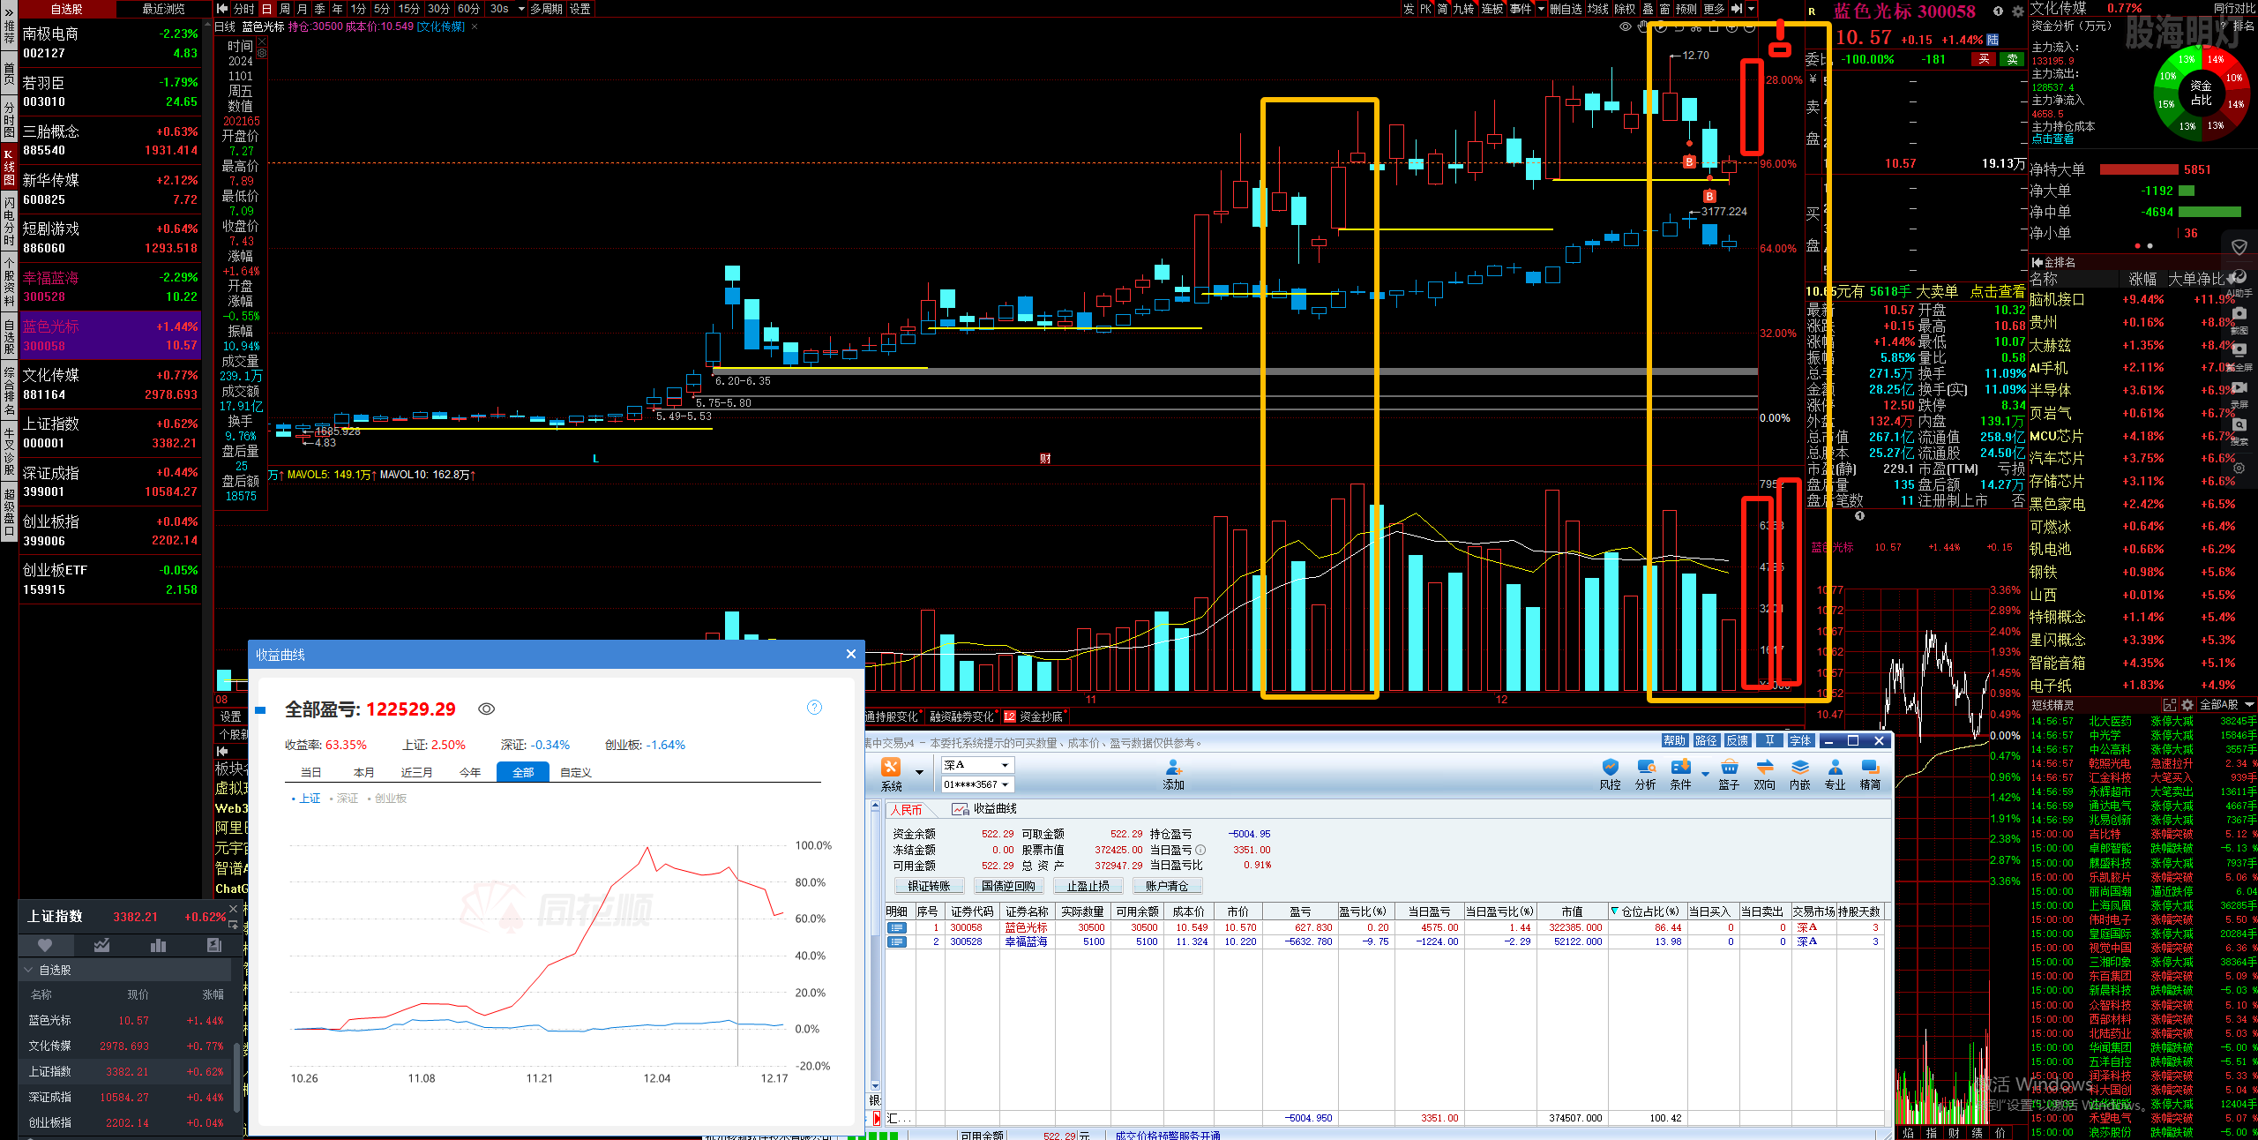Screen dimensions: 2258x1140
Task: Click the 点击查看 link in fund analysis
Action: point(2053,139)
